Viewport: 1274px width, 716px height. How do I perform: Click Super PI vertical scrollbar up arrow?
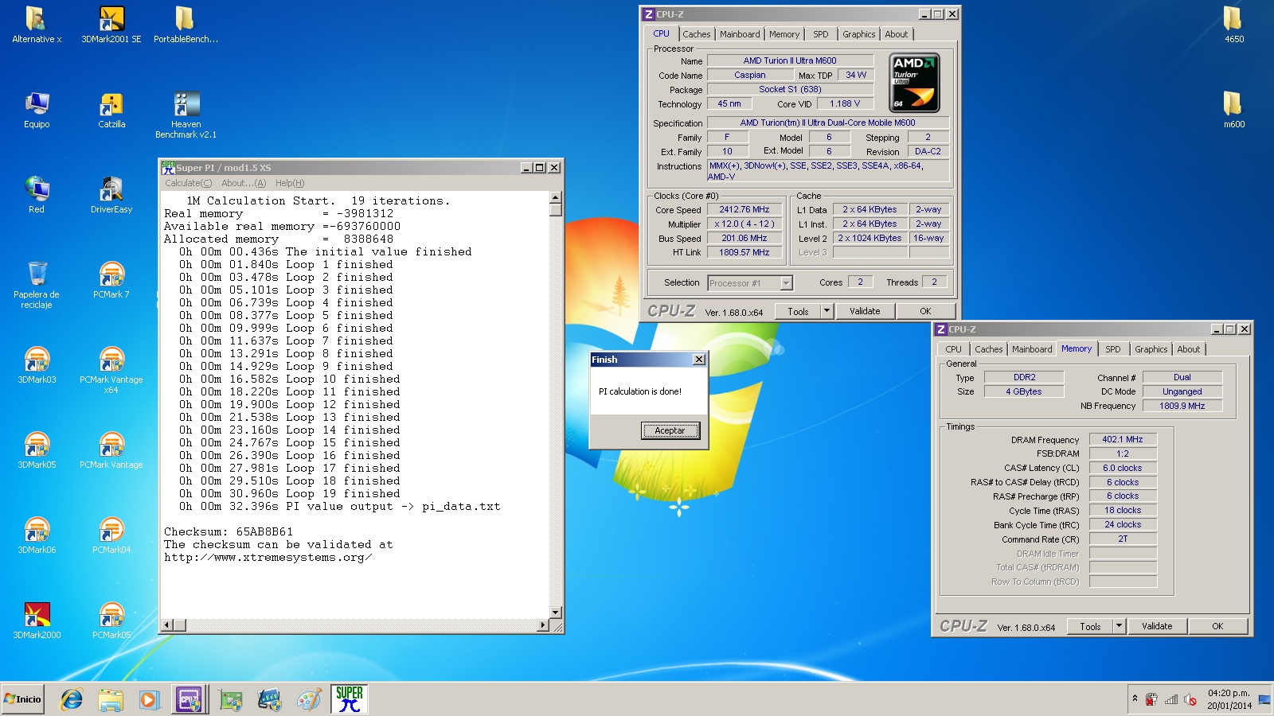click(x=556, y=197)
